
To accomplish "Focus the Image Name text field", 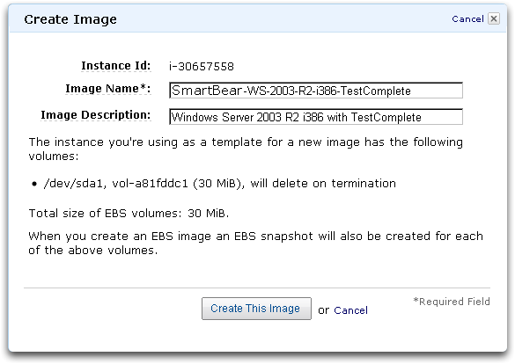I will (316, 91).
